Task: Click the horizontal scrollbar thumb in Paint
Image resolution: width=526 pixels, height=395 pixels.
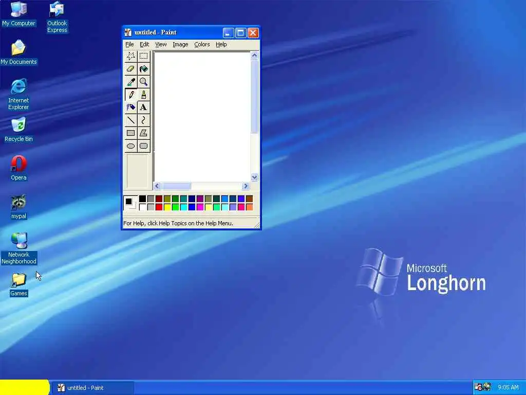Action: [x=176, y=186]
